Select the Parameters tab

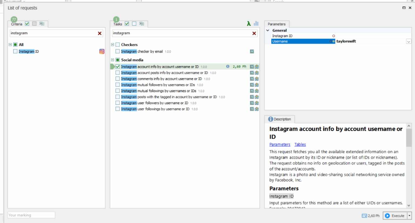click(276, 24)
